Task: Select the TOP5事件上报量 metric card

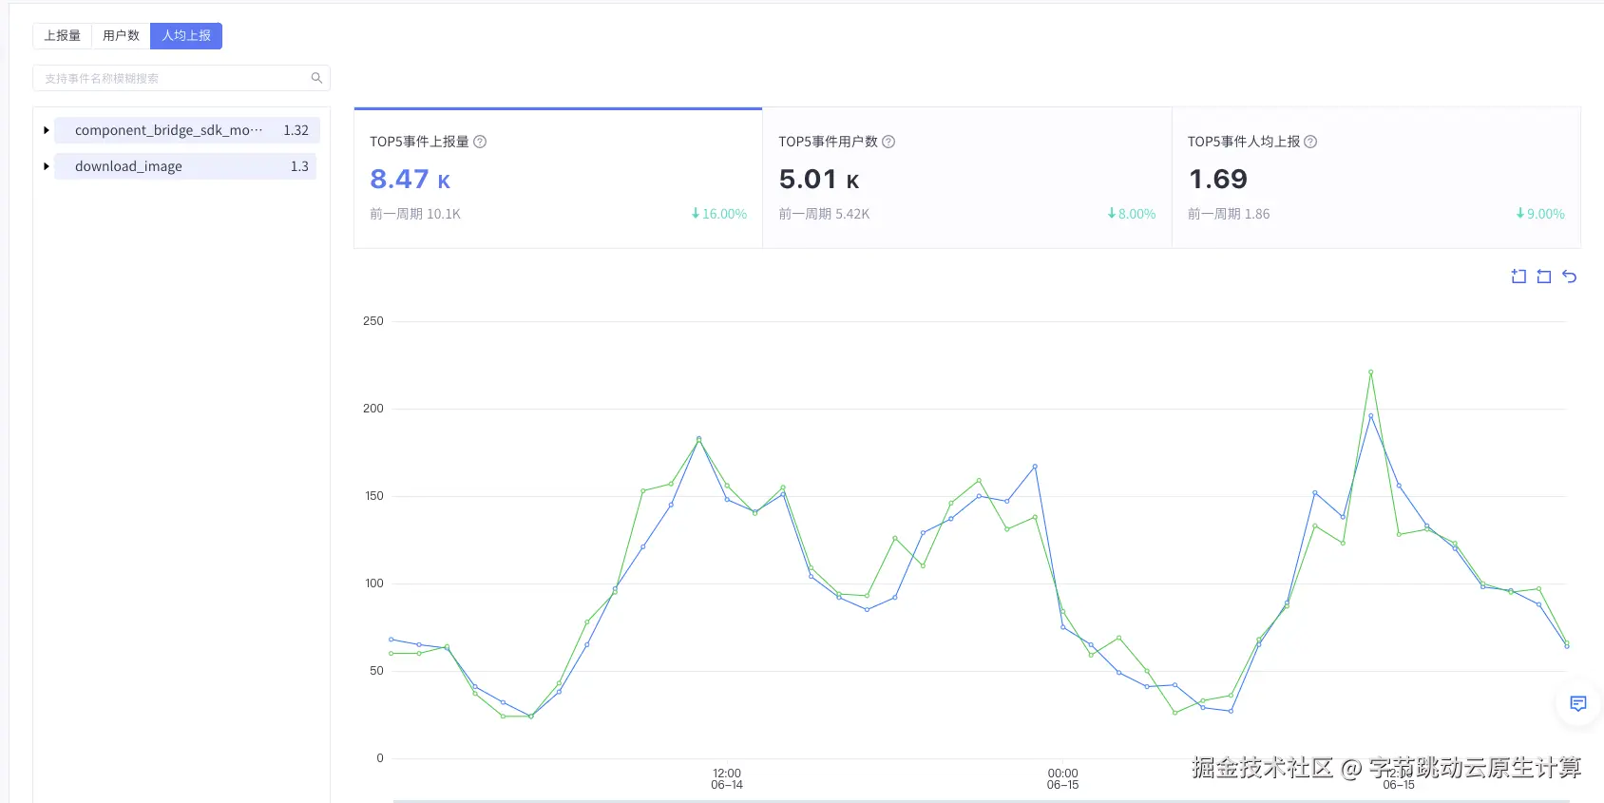Action: tap(558, 179)
